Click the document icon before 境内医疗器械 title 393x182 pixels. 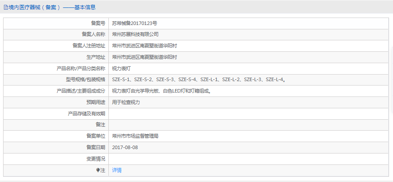point(6,7)
